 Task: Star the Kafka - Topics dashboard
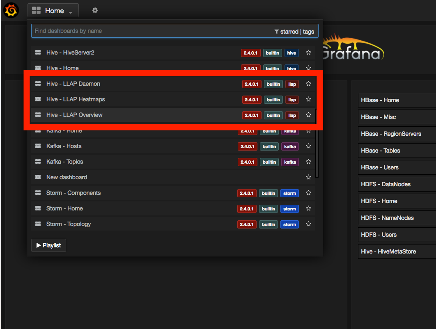coord(308,162)
